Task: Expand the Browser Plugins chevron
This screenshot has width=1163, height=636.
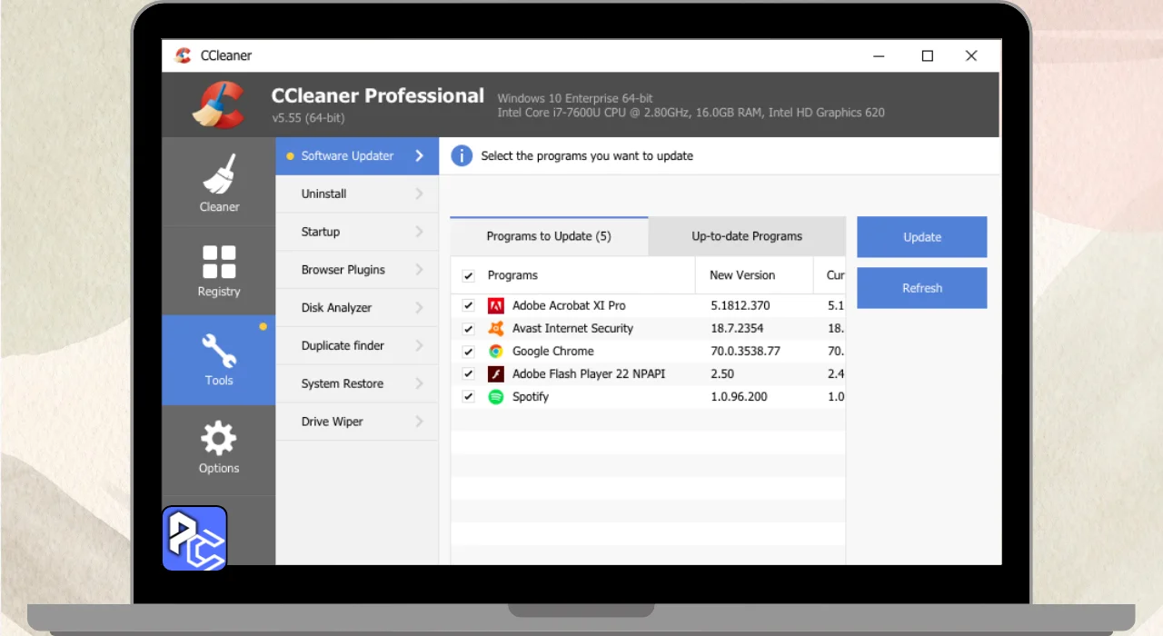Action: tap(419, 270)
